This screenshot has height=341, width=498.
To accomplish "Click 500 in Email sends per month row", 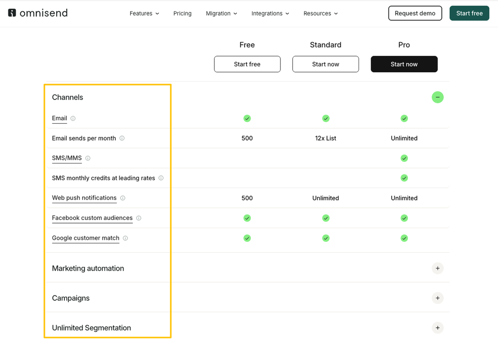I will [247, 138].
